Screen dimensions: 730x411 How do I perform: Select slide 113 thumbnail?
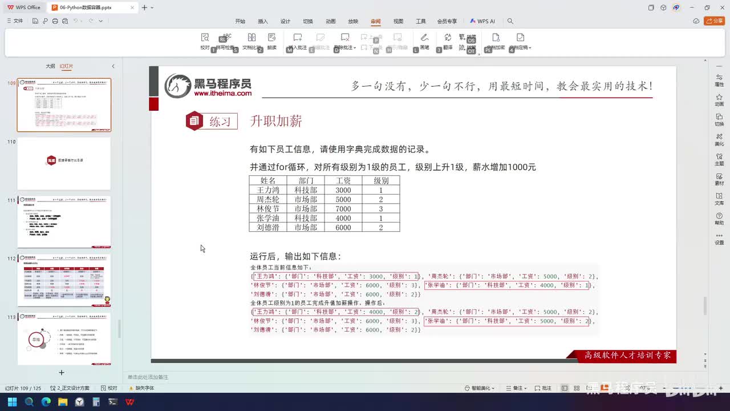[x=64, y=339]
